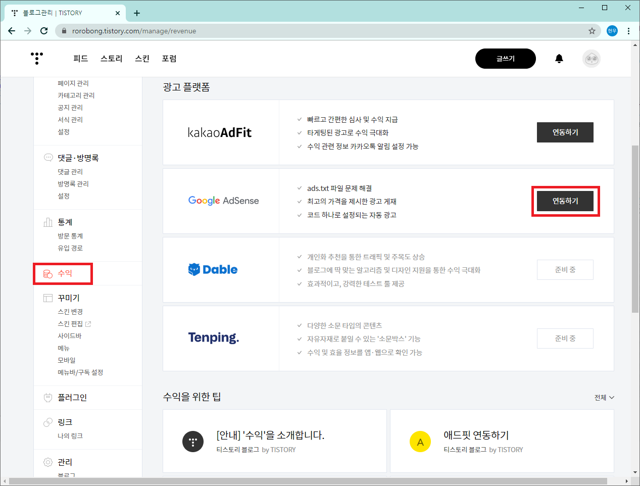Click the 통계 bar chart icon
The width and height of the screenshot is (640, 486).
pos(48,222)
